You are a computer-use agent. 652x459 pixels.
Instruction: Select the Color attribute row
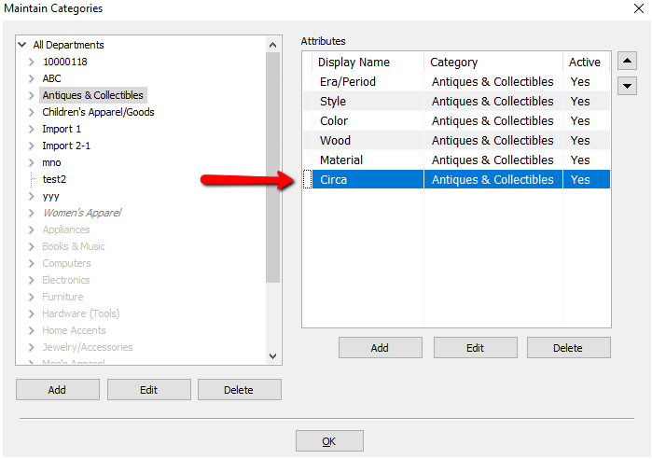(x=456, y=120)
